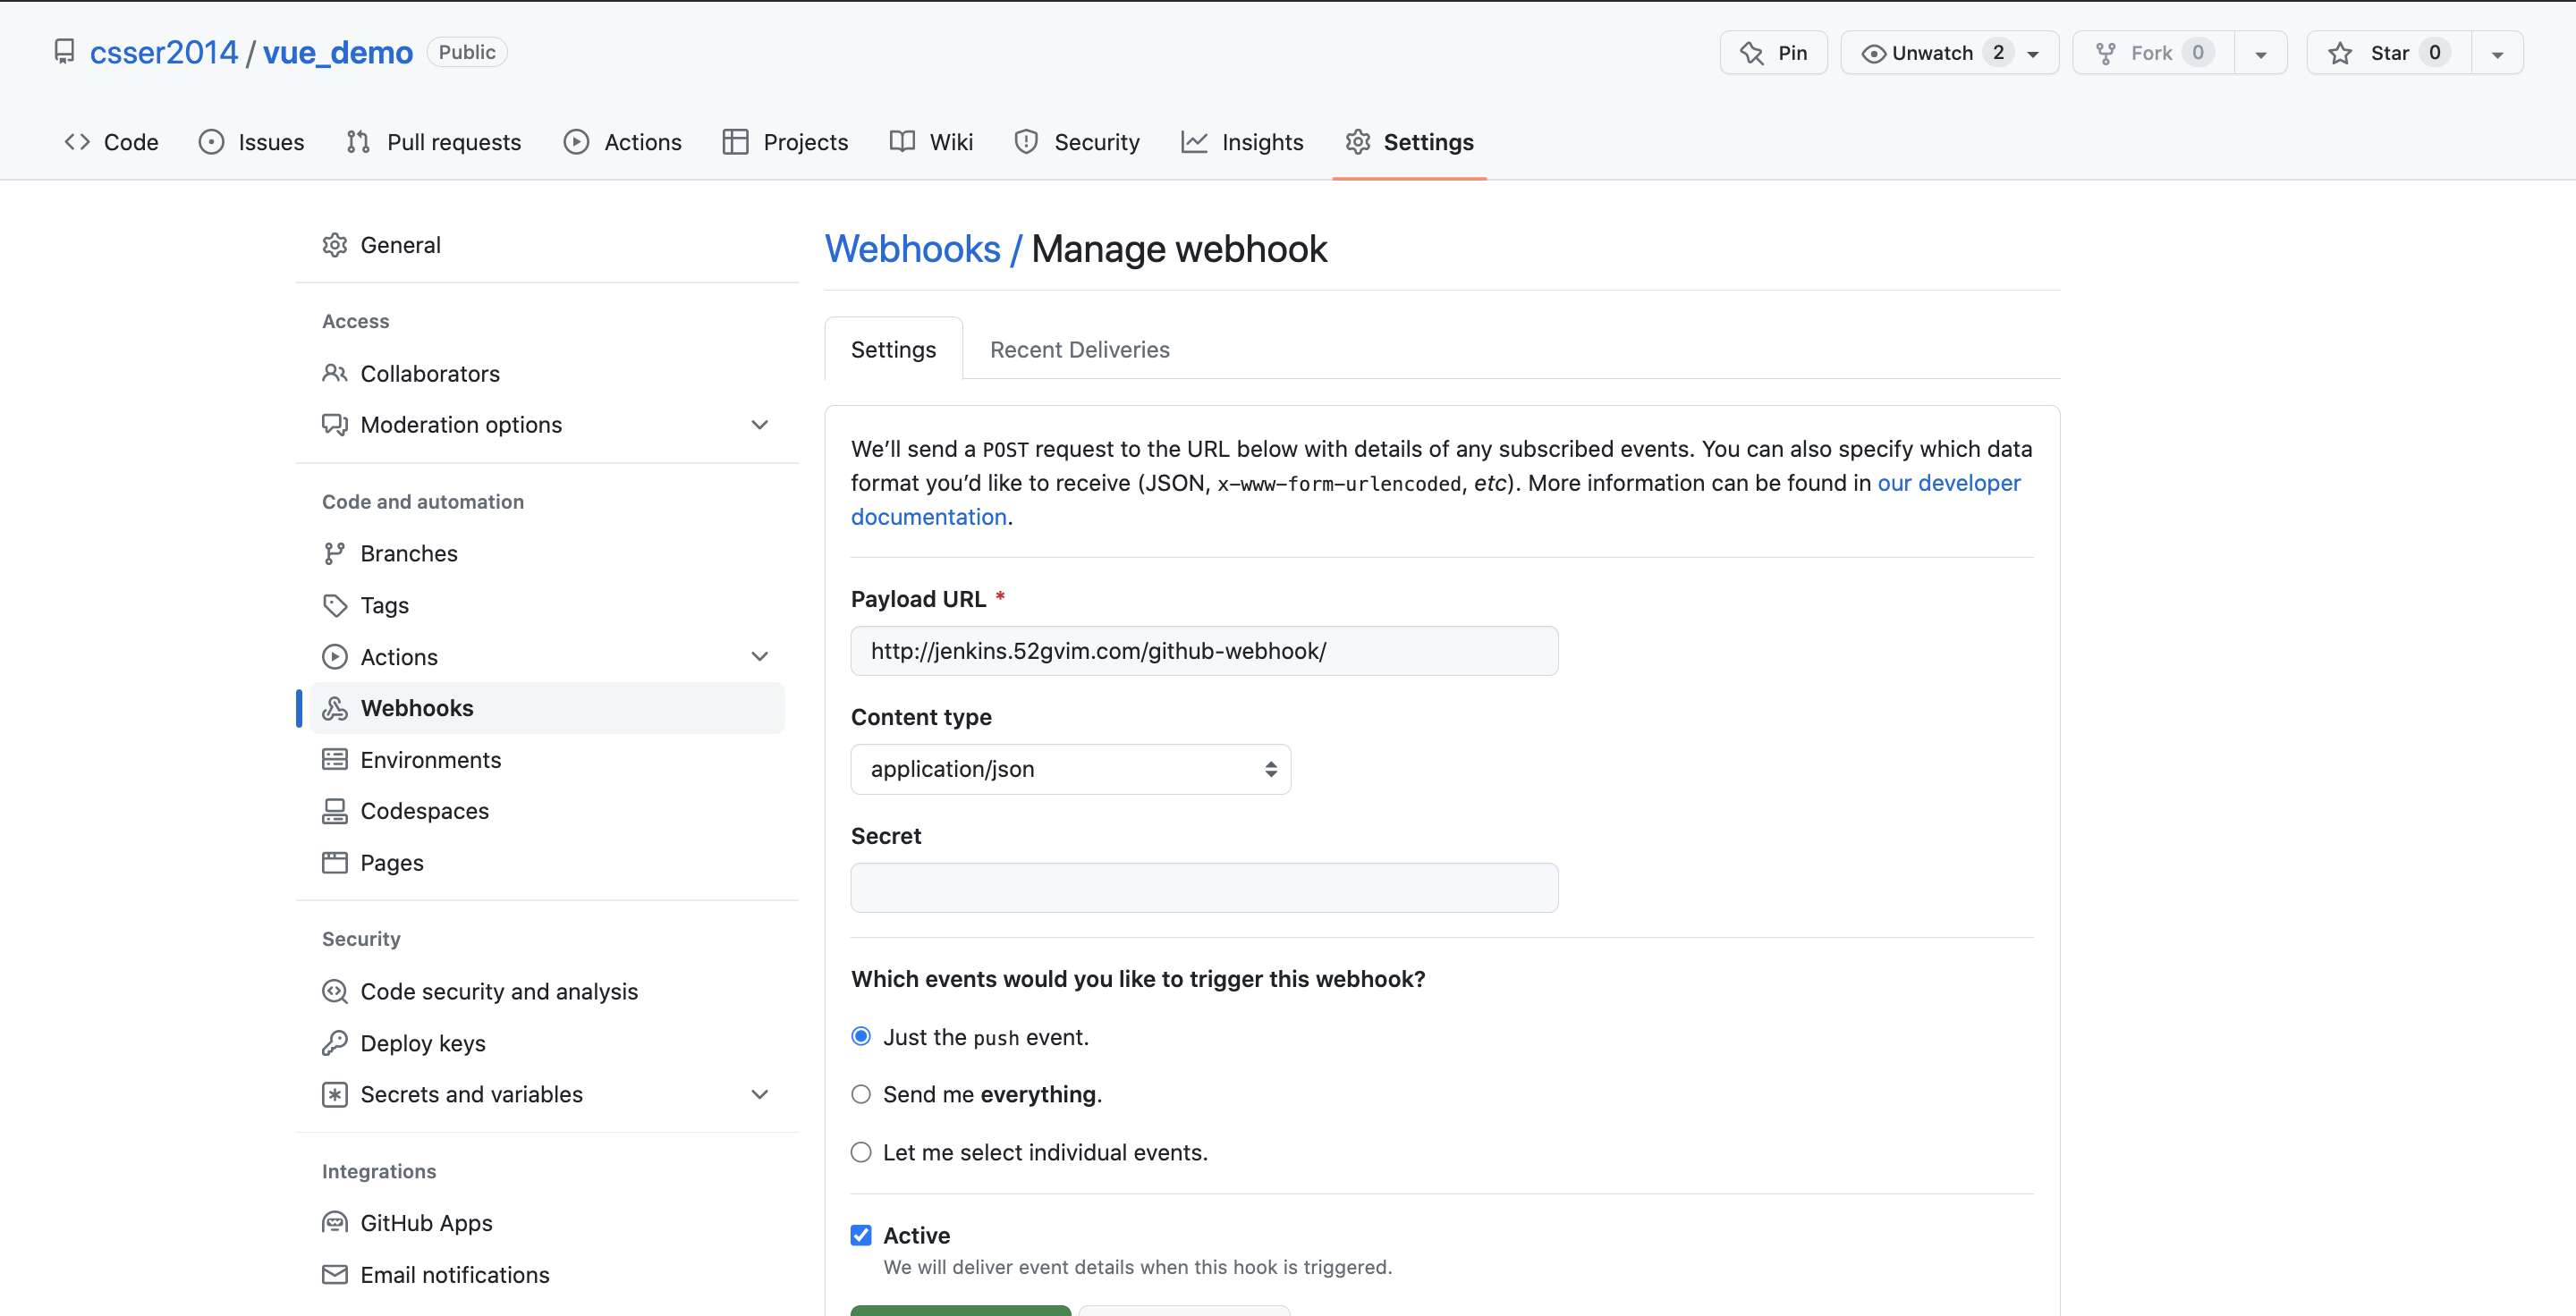Screen dimensions: 2576x1316
Task: Click the Webhooks icon in sidebar
Action: (335, 708)
